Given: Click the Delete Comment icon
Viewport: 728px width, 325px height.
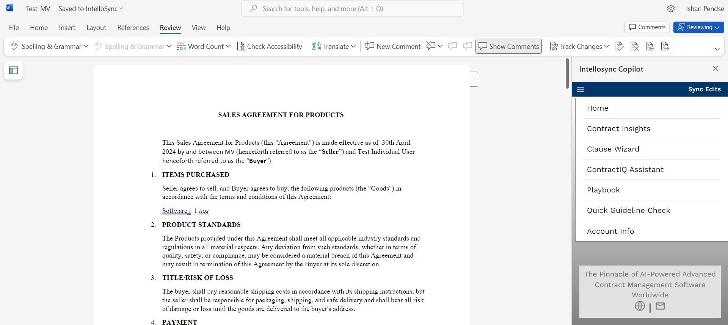Looking at the screenshot, I should click(x=430, y=46).
